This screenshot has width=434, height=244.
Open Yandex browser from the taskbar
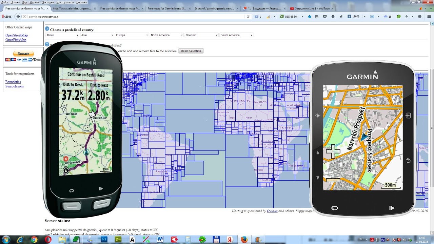tap(230, 240)
